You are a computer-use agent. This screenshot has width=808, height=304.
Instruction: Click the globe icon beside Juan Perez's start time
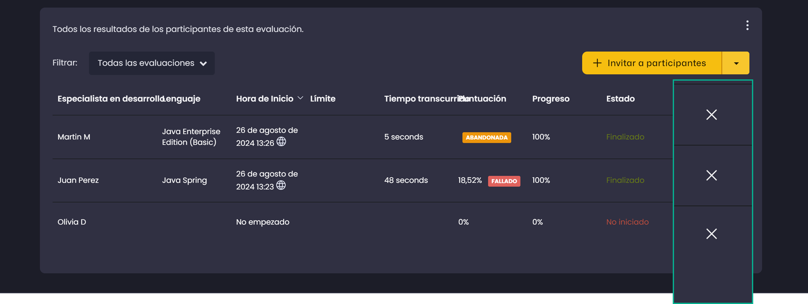pyautogui.click(x=281, y=185)
